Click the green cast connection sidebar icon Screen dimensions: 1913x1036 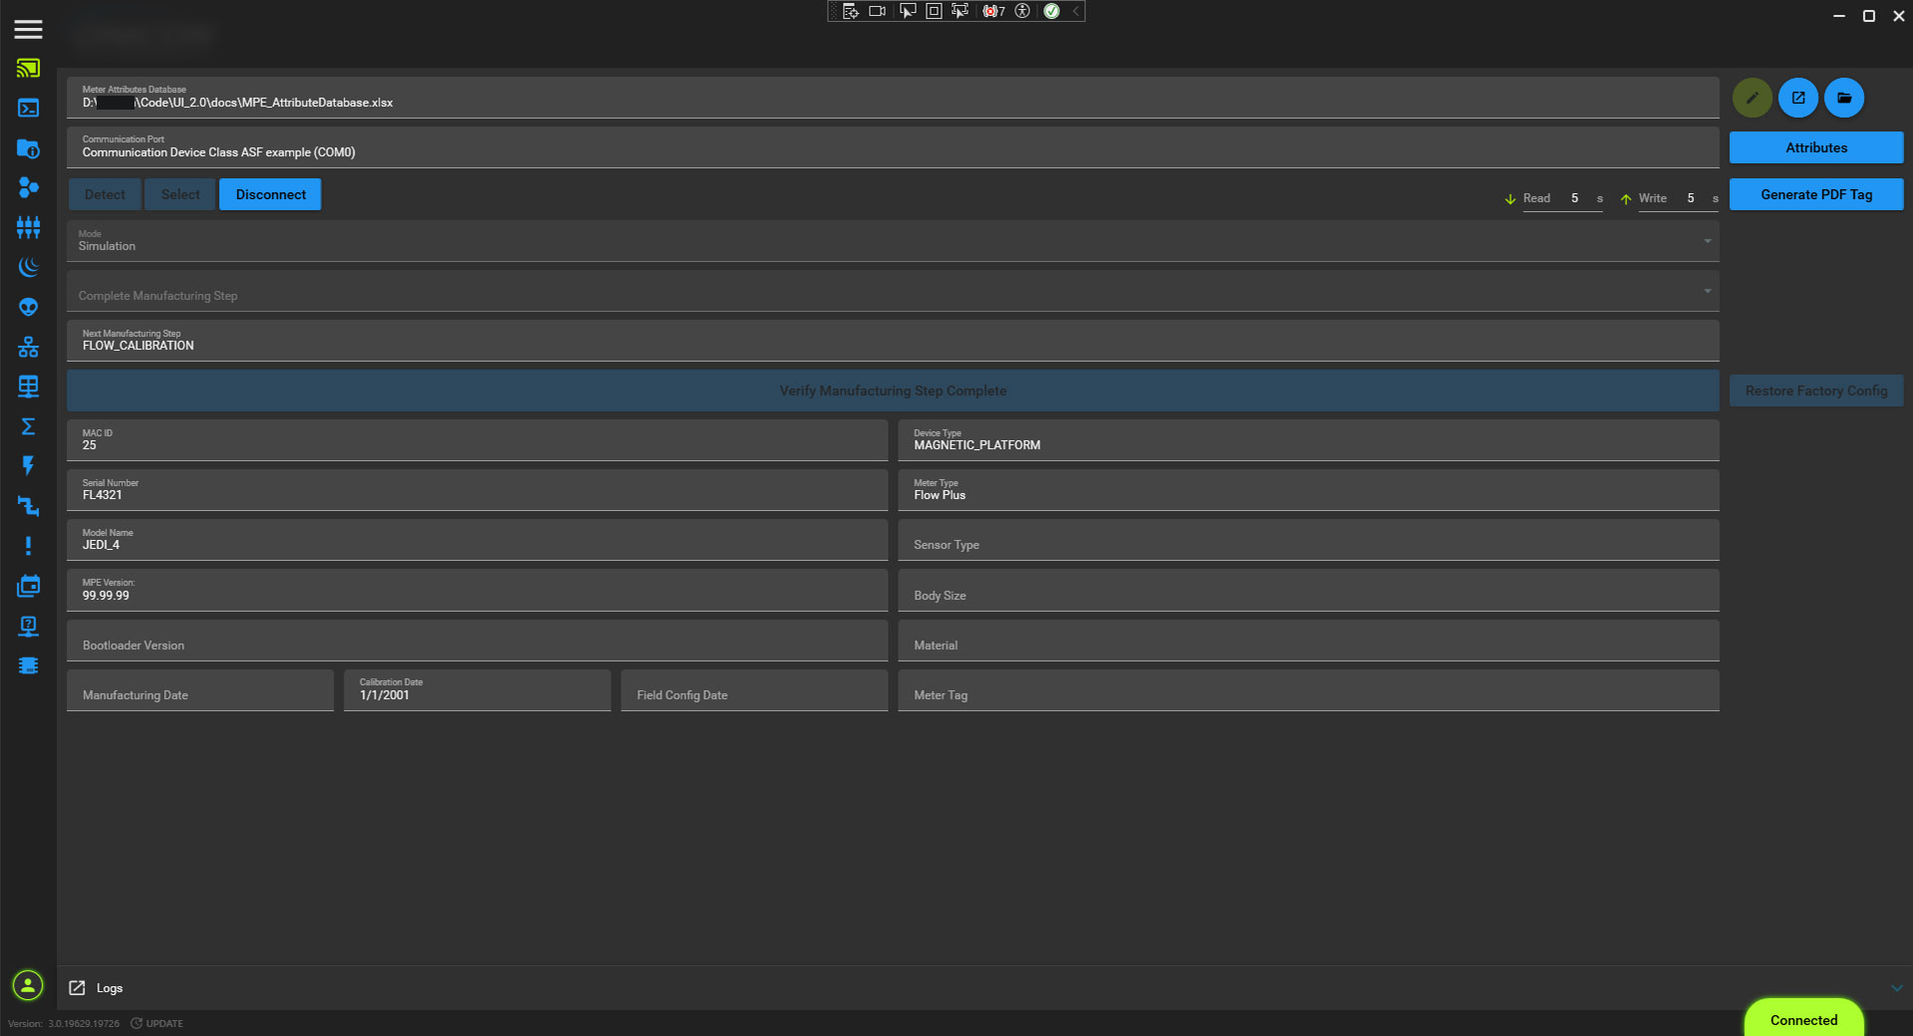pyautogui.click(x=28, y=69)
